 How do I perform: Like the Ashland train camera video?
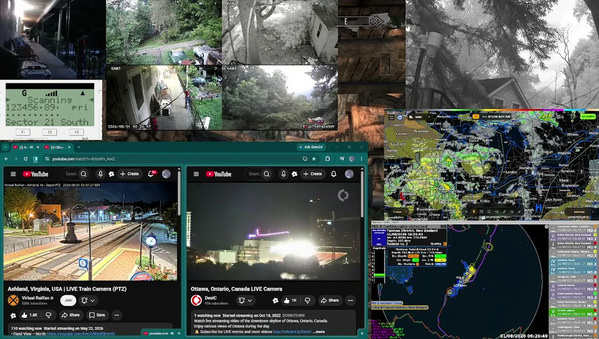(29, 315)
